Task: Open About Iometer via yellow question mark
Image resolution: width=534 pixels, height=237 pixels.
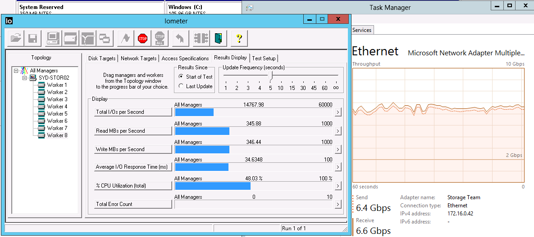Action: [239, 38]
